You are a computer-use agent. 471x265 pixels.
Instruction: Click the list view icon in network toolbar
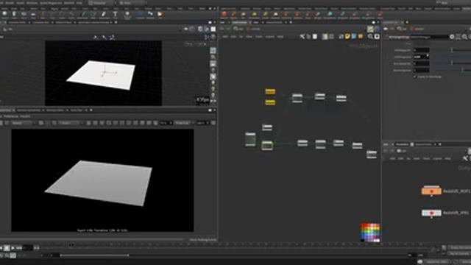(332, 36)
